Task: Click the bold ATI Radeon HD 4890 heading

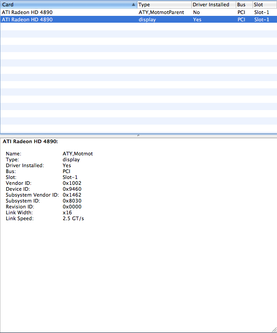Action: click(30, 141)
